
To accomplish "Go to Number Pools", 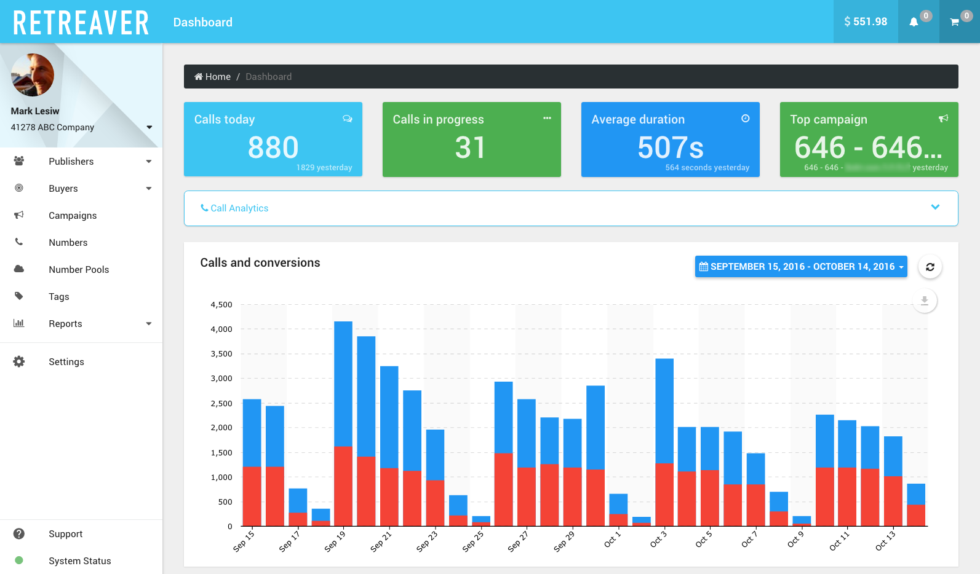I will (x=81, y=269).
